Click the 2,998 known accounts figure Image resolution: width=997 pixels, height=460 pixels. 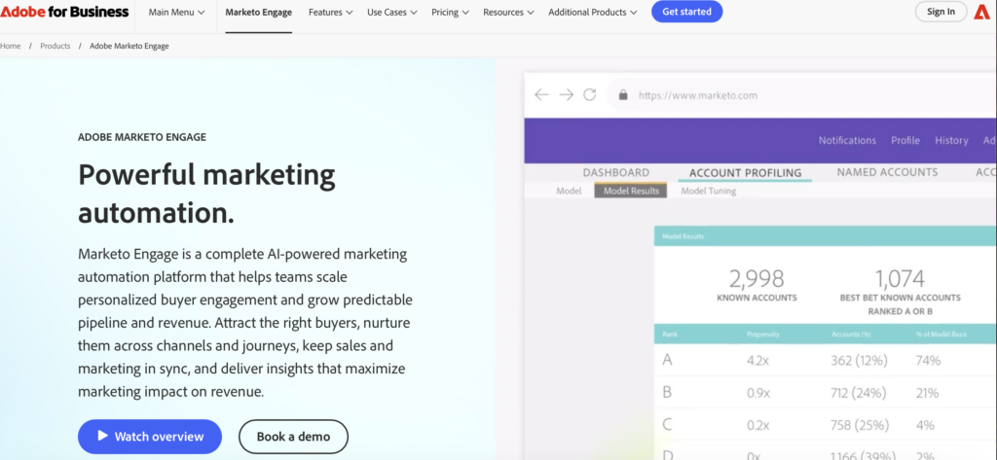(757, 279)
